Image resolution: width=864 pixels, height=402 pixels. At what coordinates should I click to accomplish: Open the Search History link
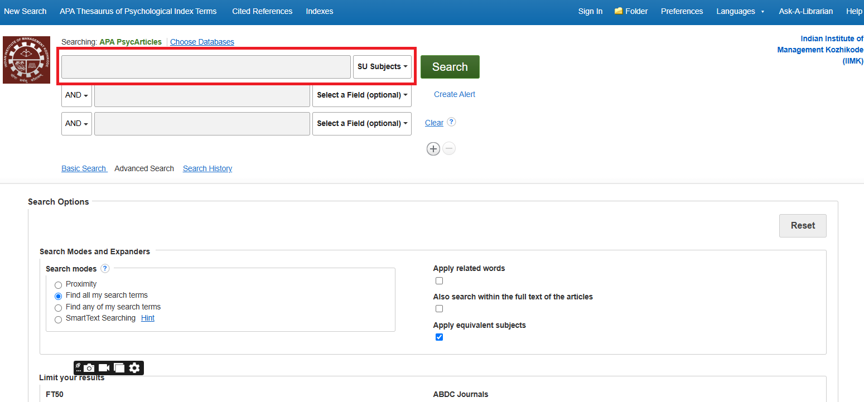coord(207,168)
